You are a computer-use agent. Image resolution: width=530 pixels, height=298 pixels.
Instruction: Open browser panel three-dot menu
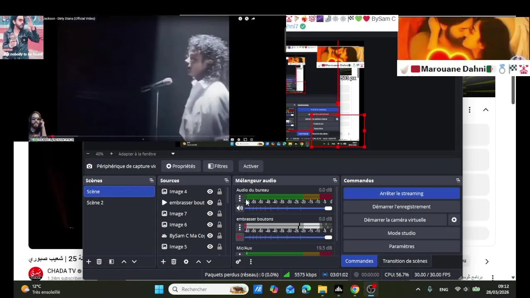[x=470, y=110]
